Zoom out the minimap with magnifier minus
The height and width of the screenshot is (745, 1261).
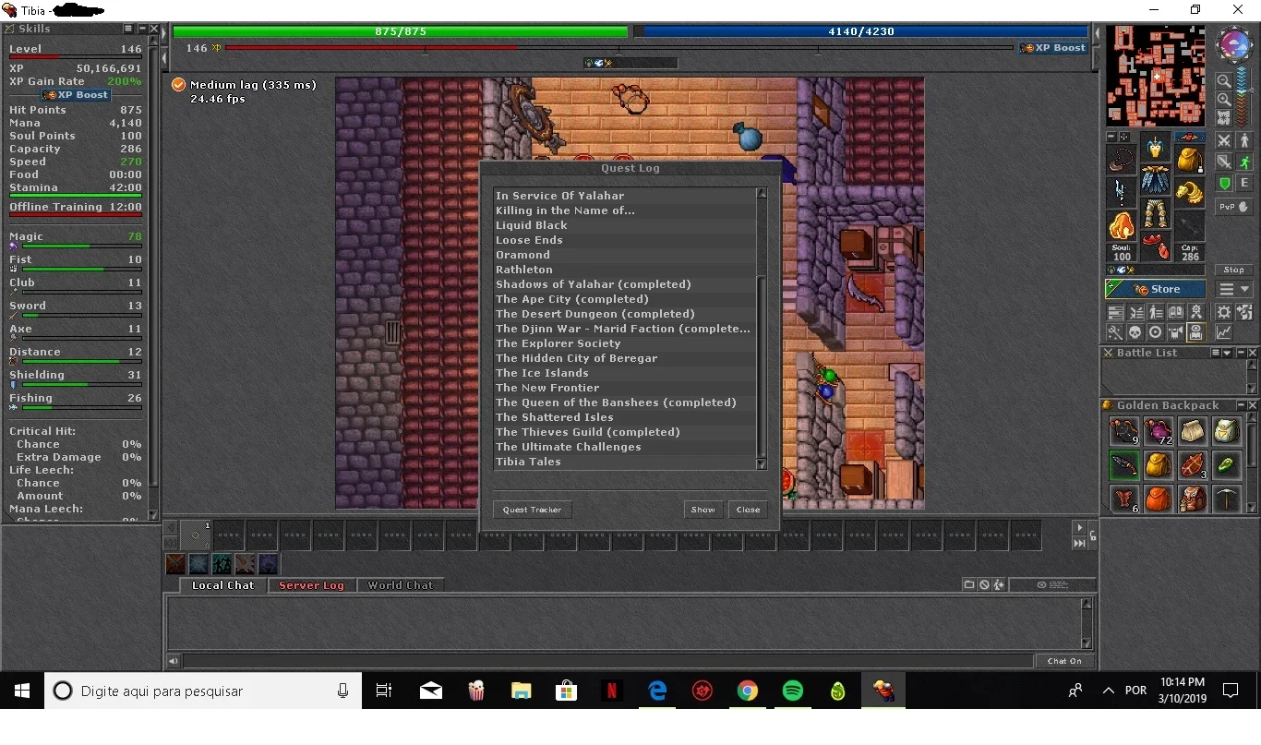pos(1224,81)
